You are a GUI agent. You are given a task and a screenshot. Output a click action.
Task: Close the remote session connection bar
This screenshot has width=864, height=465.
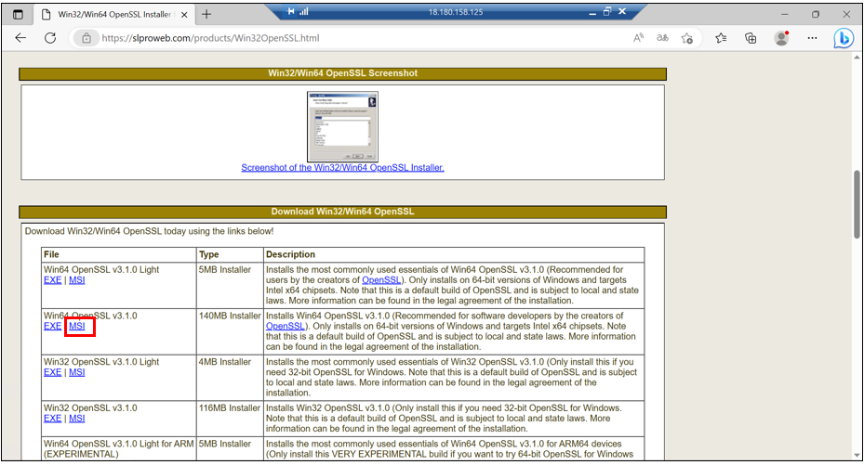(622, 11)
